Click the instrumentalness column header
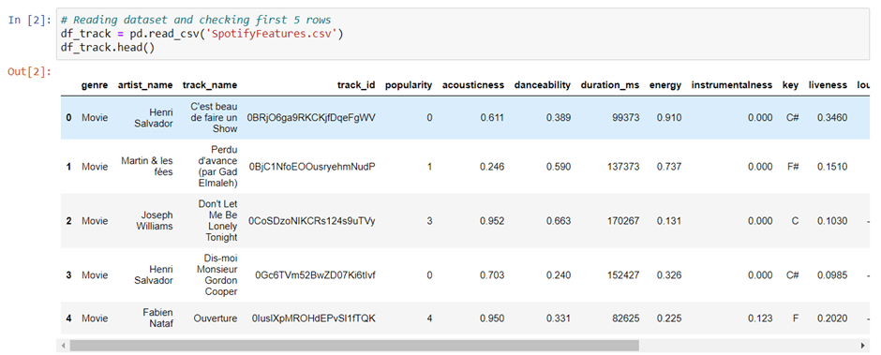This screenshot has width=881, height=355. [732, 85]
